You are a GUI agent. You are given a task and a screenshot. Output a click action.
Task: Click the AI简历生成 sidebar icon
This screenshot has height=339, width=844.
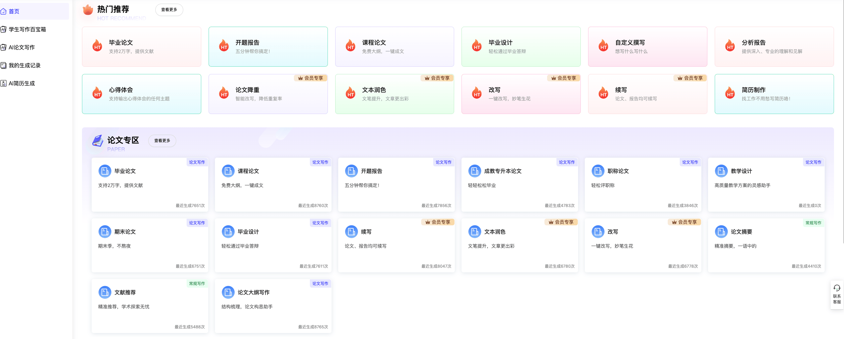(4, 84)
